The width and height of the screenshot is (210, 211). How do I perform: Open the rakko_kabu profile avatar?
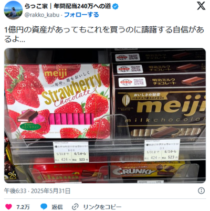pos(13,10)
